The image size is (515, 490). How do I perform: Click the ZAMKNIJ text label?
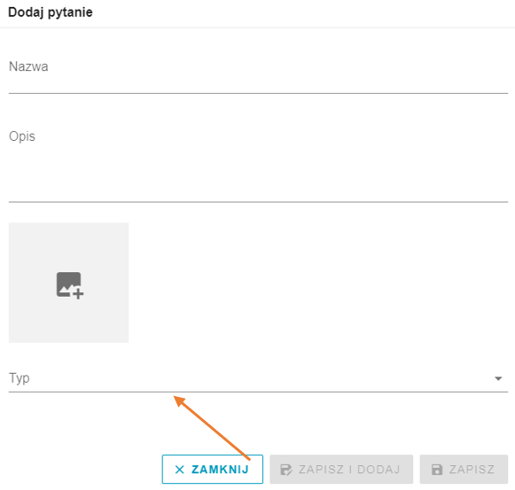click(x=220, y=470)
